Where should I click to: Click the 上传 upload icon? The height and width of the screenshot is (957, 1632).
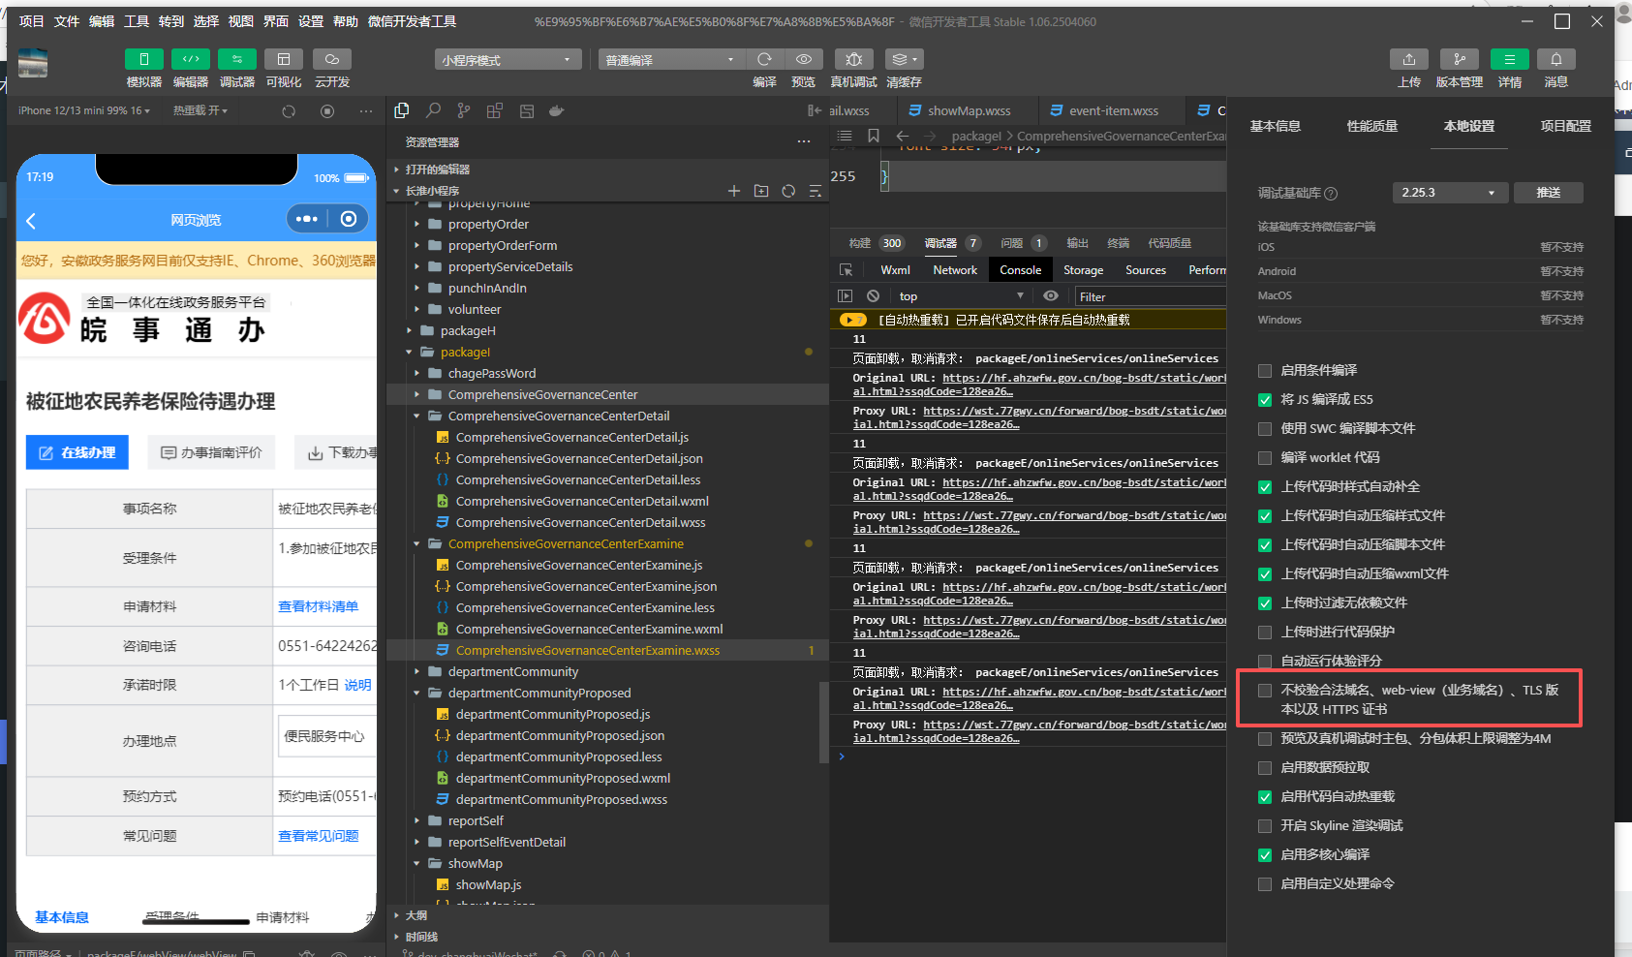(1408, 60)
